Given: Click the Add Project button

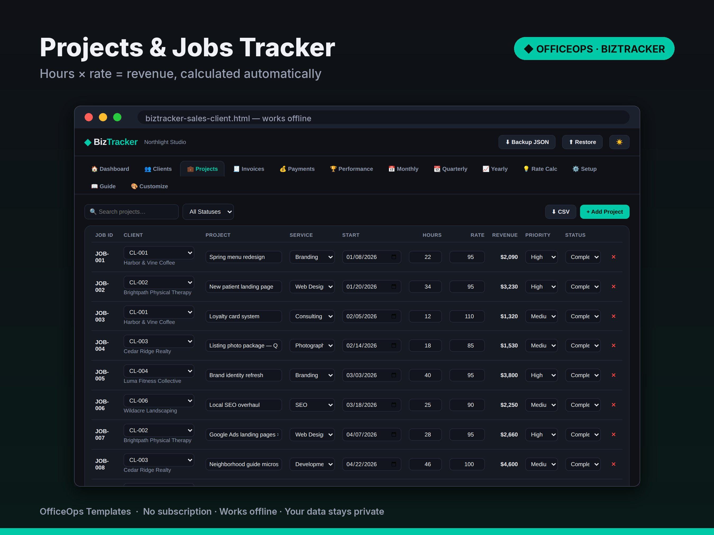Looking at the screenshot, I should 604,212.
